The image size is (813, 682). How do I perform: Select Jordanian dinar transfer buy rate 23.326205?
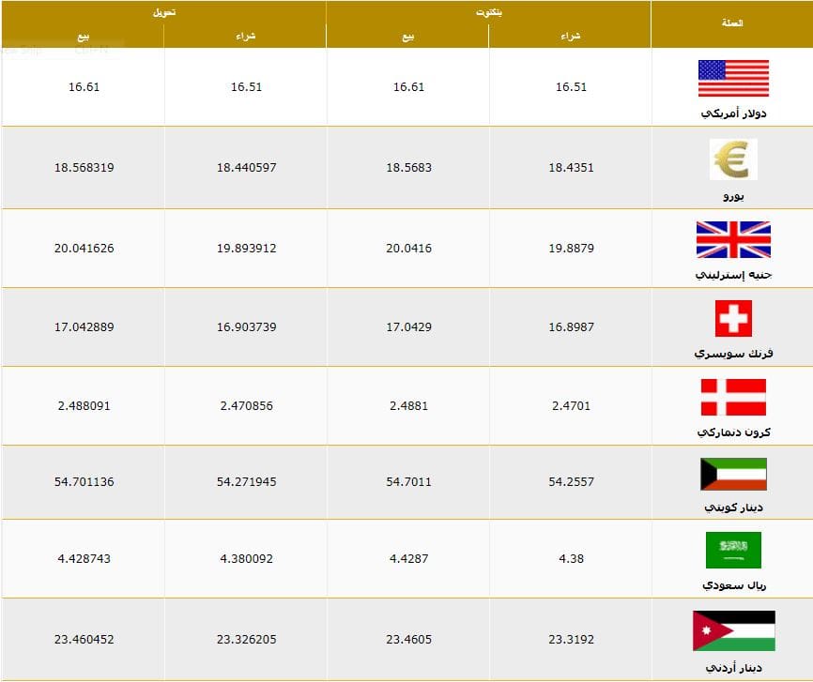[246, 640]
